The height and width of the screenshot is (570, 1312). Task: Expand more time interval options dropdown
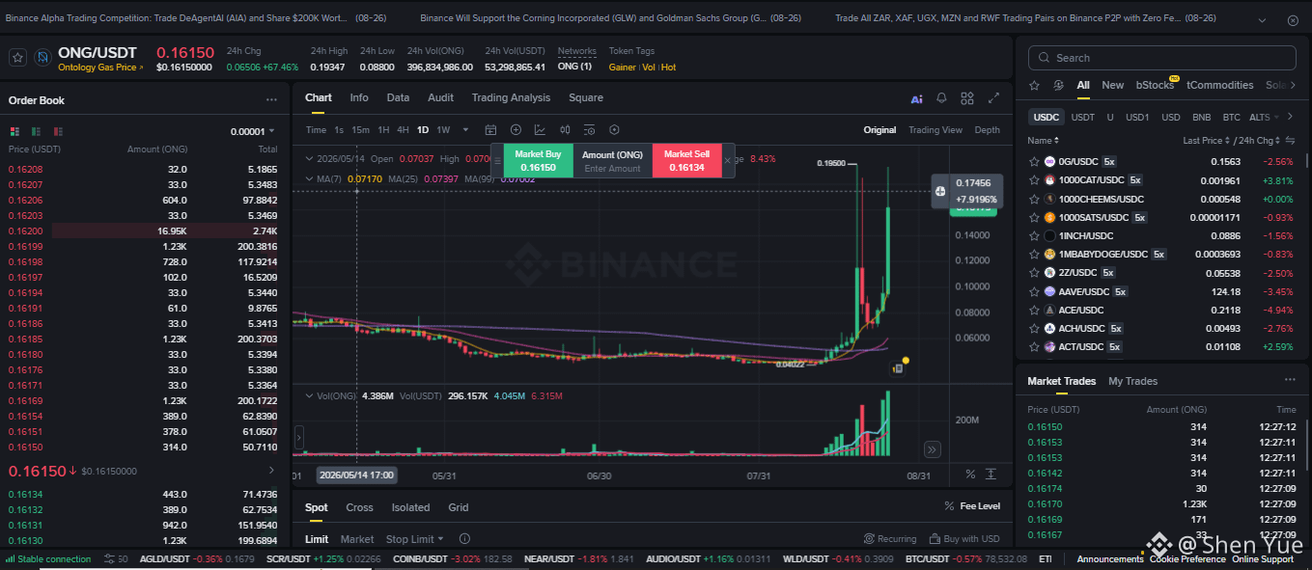coord(465,130)
